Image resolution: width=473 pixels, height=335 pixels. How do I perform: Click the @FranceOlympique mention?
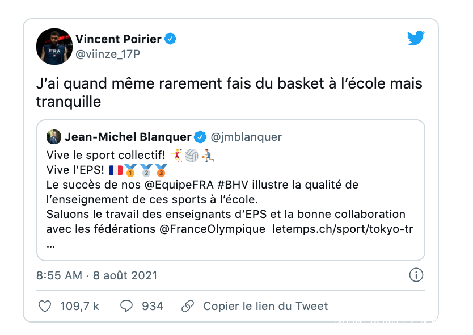[209, 229]
